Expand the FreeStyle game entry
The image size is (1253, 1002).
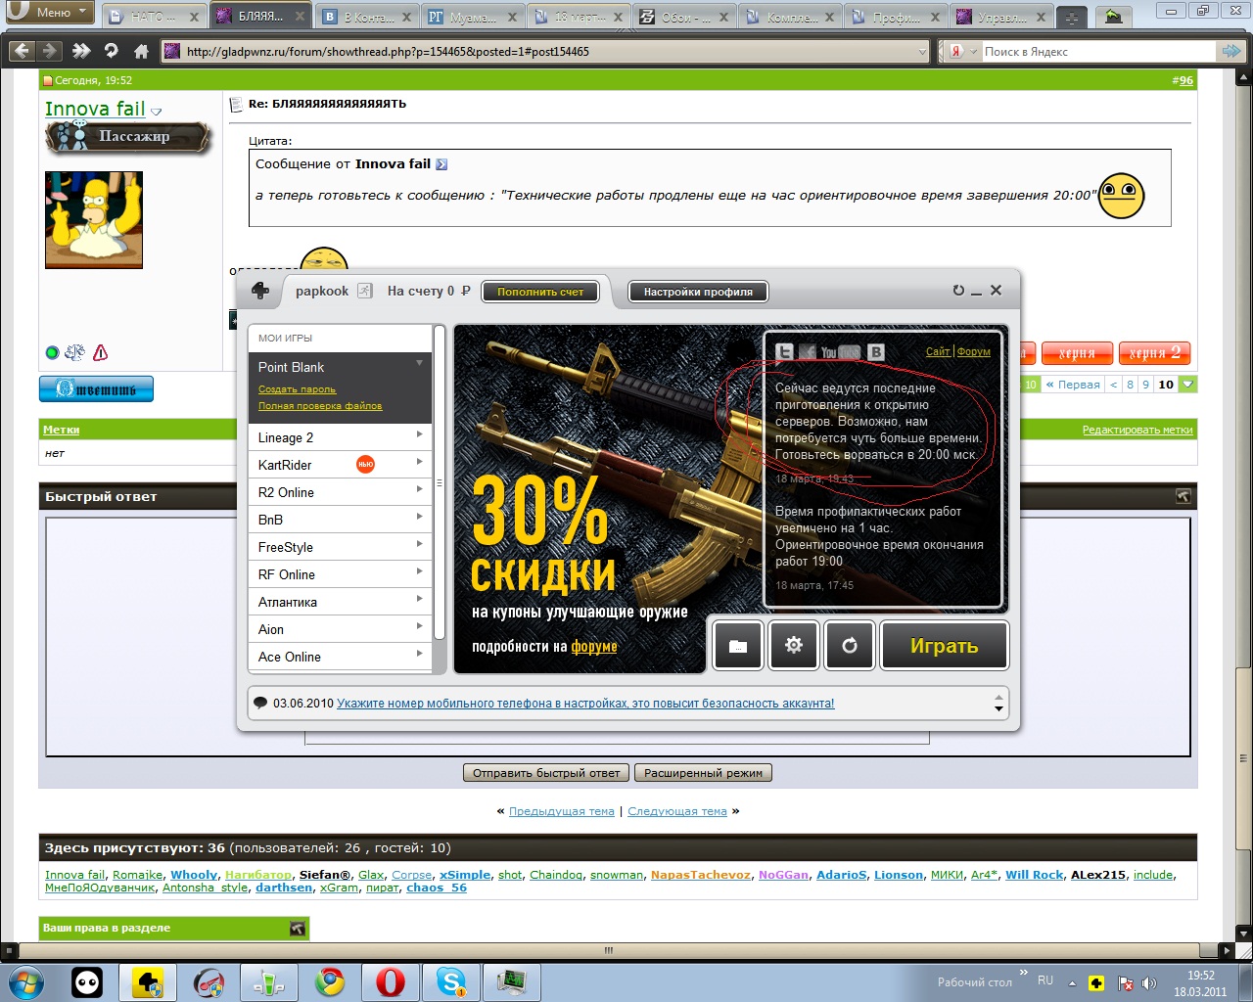coord(420,544)
